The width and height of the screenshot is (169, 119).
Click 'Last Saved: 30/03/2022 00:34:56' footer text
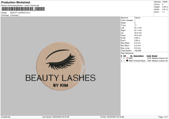[x=55, y=117]
